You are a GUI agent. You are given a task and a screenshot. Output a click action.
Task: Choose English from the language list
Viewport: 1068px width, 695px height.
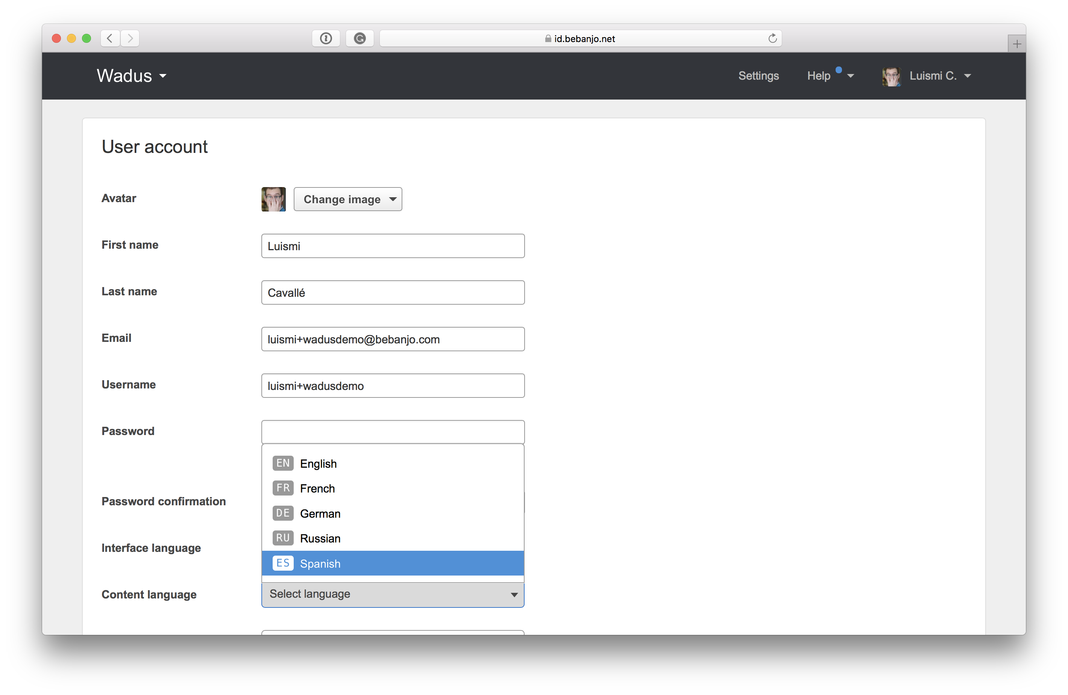tap(318, 464)
